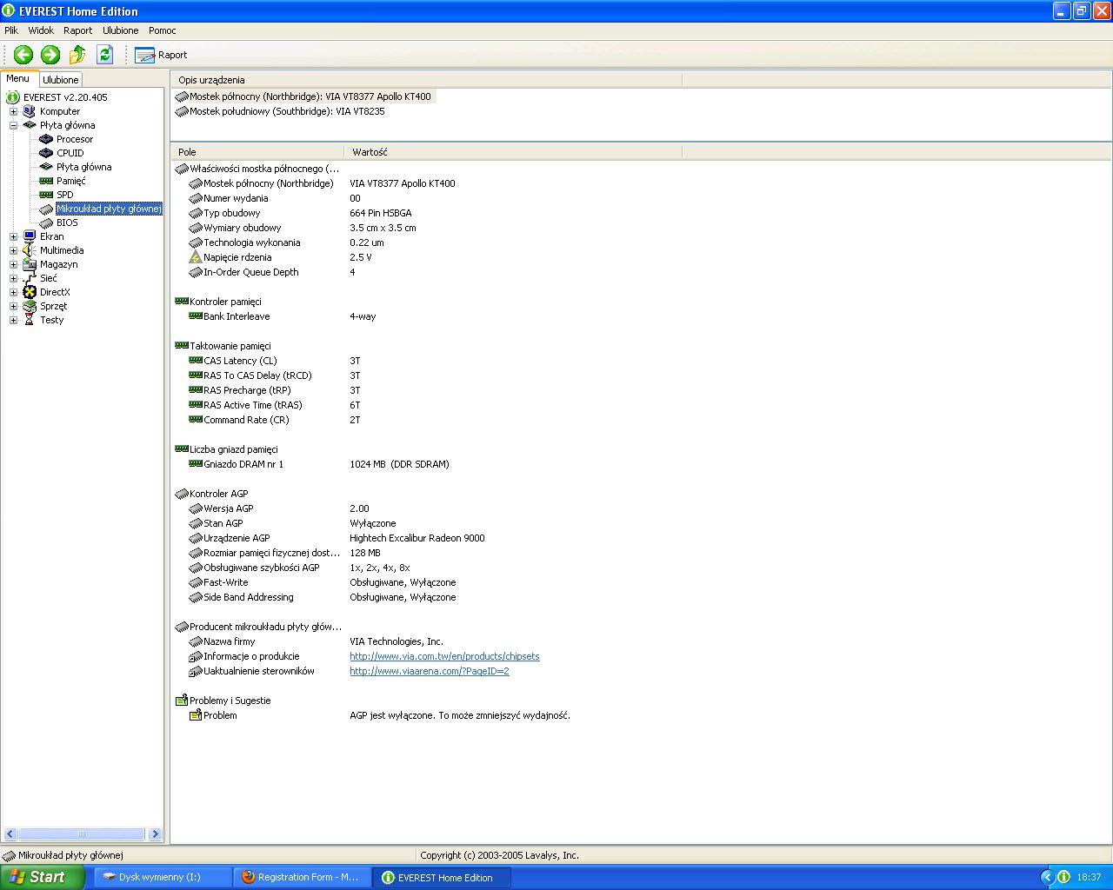
Task: Open the Pomoc menu
Action: tap(162, 30)
